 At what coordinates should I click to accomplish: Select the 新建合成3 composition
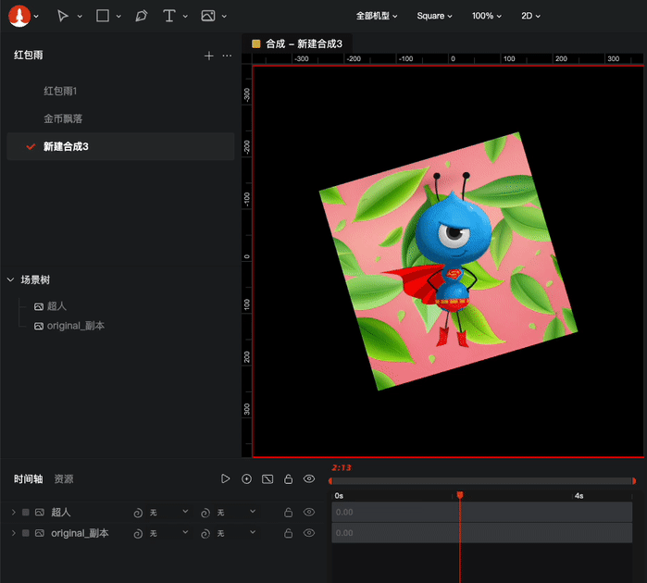120,146
